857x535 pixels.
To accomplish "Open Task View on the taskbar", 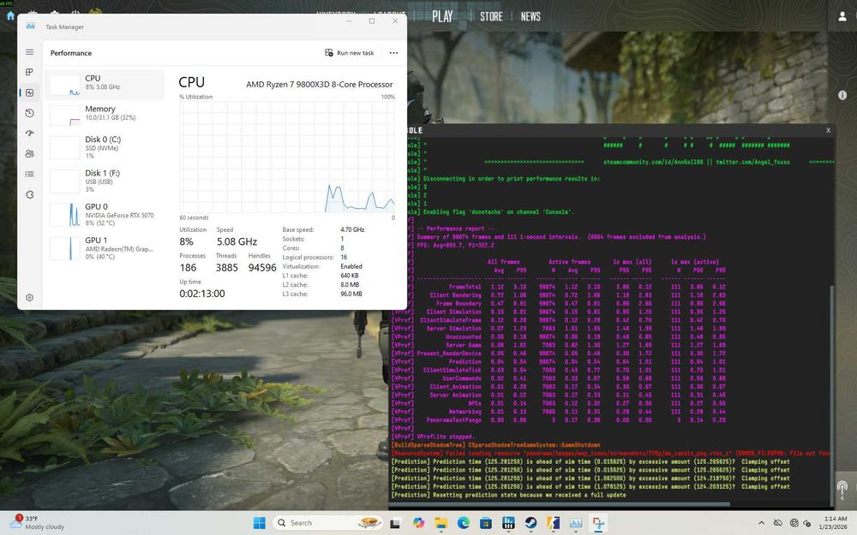I will (x=394, y=523).
